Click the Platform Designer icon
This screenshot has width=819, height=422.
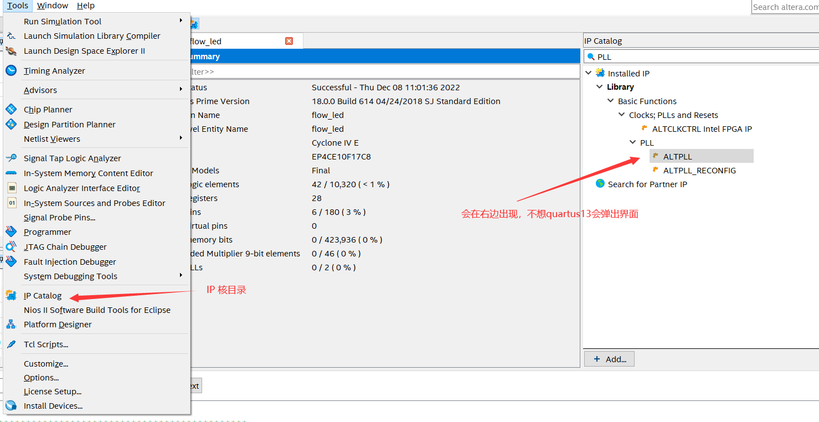pos(12,325)
